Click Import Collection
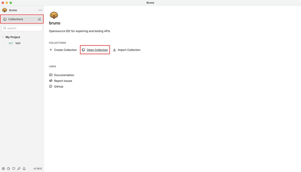The width and height of the screenshot is (301, 172). pos(129,50)
